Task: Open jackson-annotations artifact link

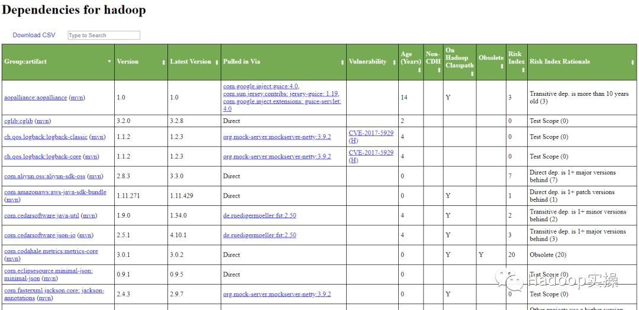Action: click(54, 294)
